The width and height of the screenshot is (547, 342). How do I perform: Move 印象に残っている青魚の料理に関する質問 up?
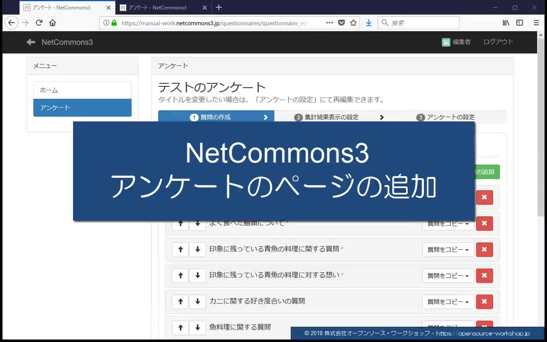pyautogui.click(x=180, y=250)
